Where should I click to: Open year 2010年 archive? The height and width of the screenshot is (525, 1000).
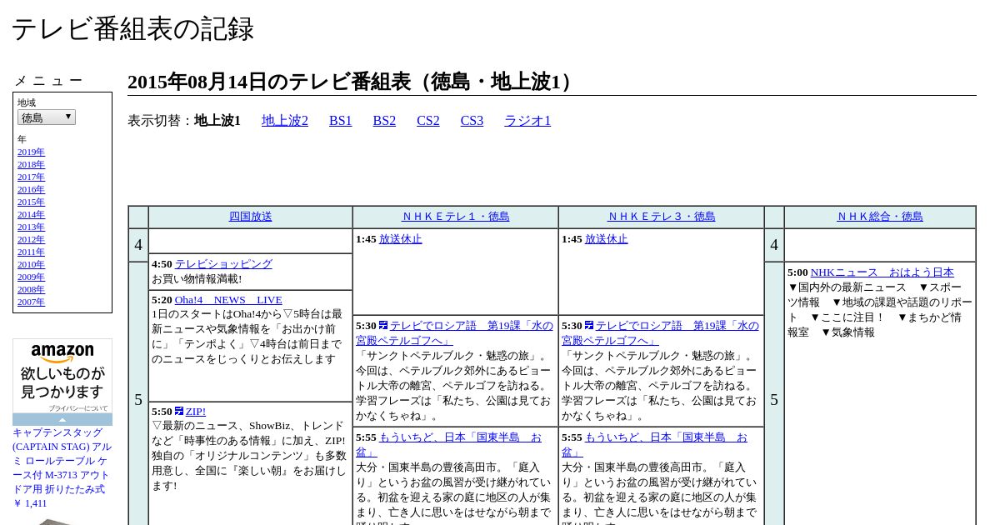pos(32,264)
